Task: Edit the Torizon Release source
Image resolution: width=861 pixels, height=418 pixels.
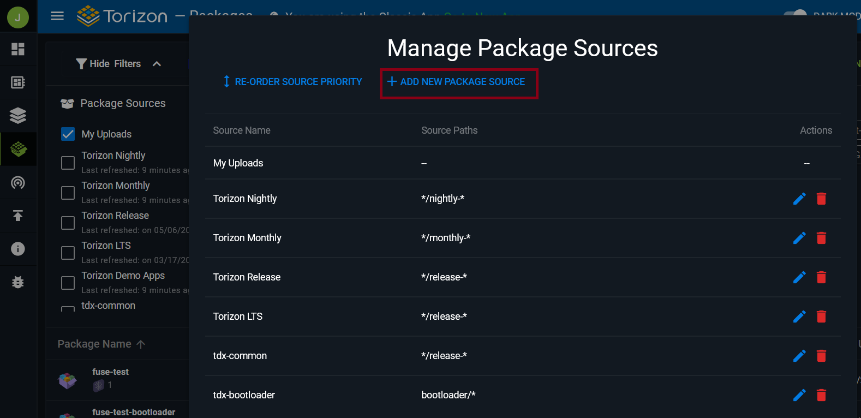Action: coord(799,277)
